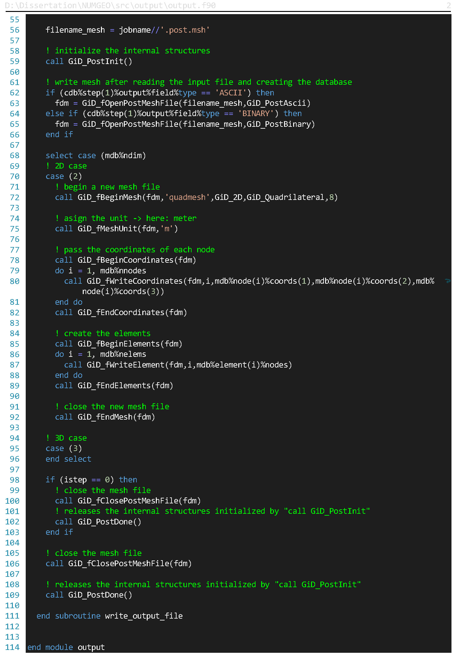Viewport: 459px width, 660px height.
Task: Click the 'quadmesh' string in GiD_fBeginMesh call
Action: pyautogui.click(x=187, y=197)
